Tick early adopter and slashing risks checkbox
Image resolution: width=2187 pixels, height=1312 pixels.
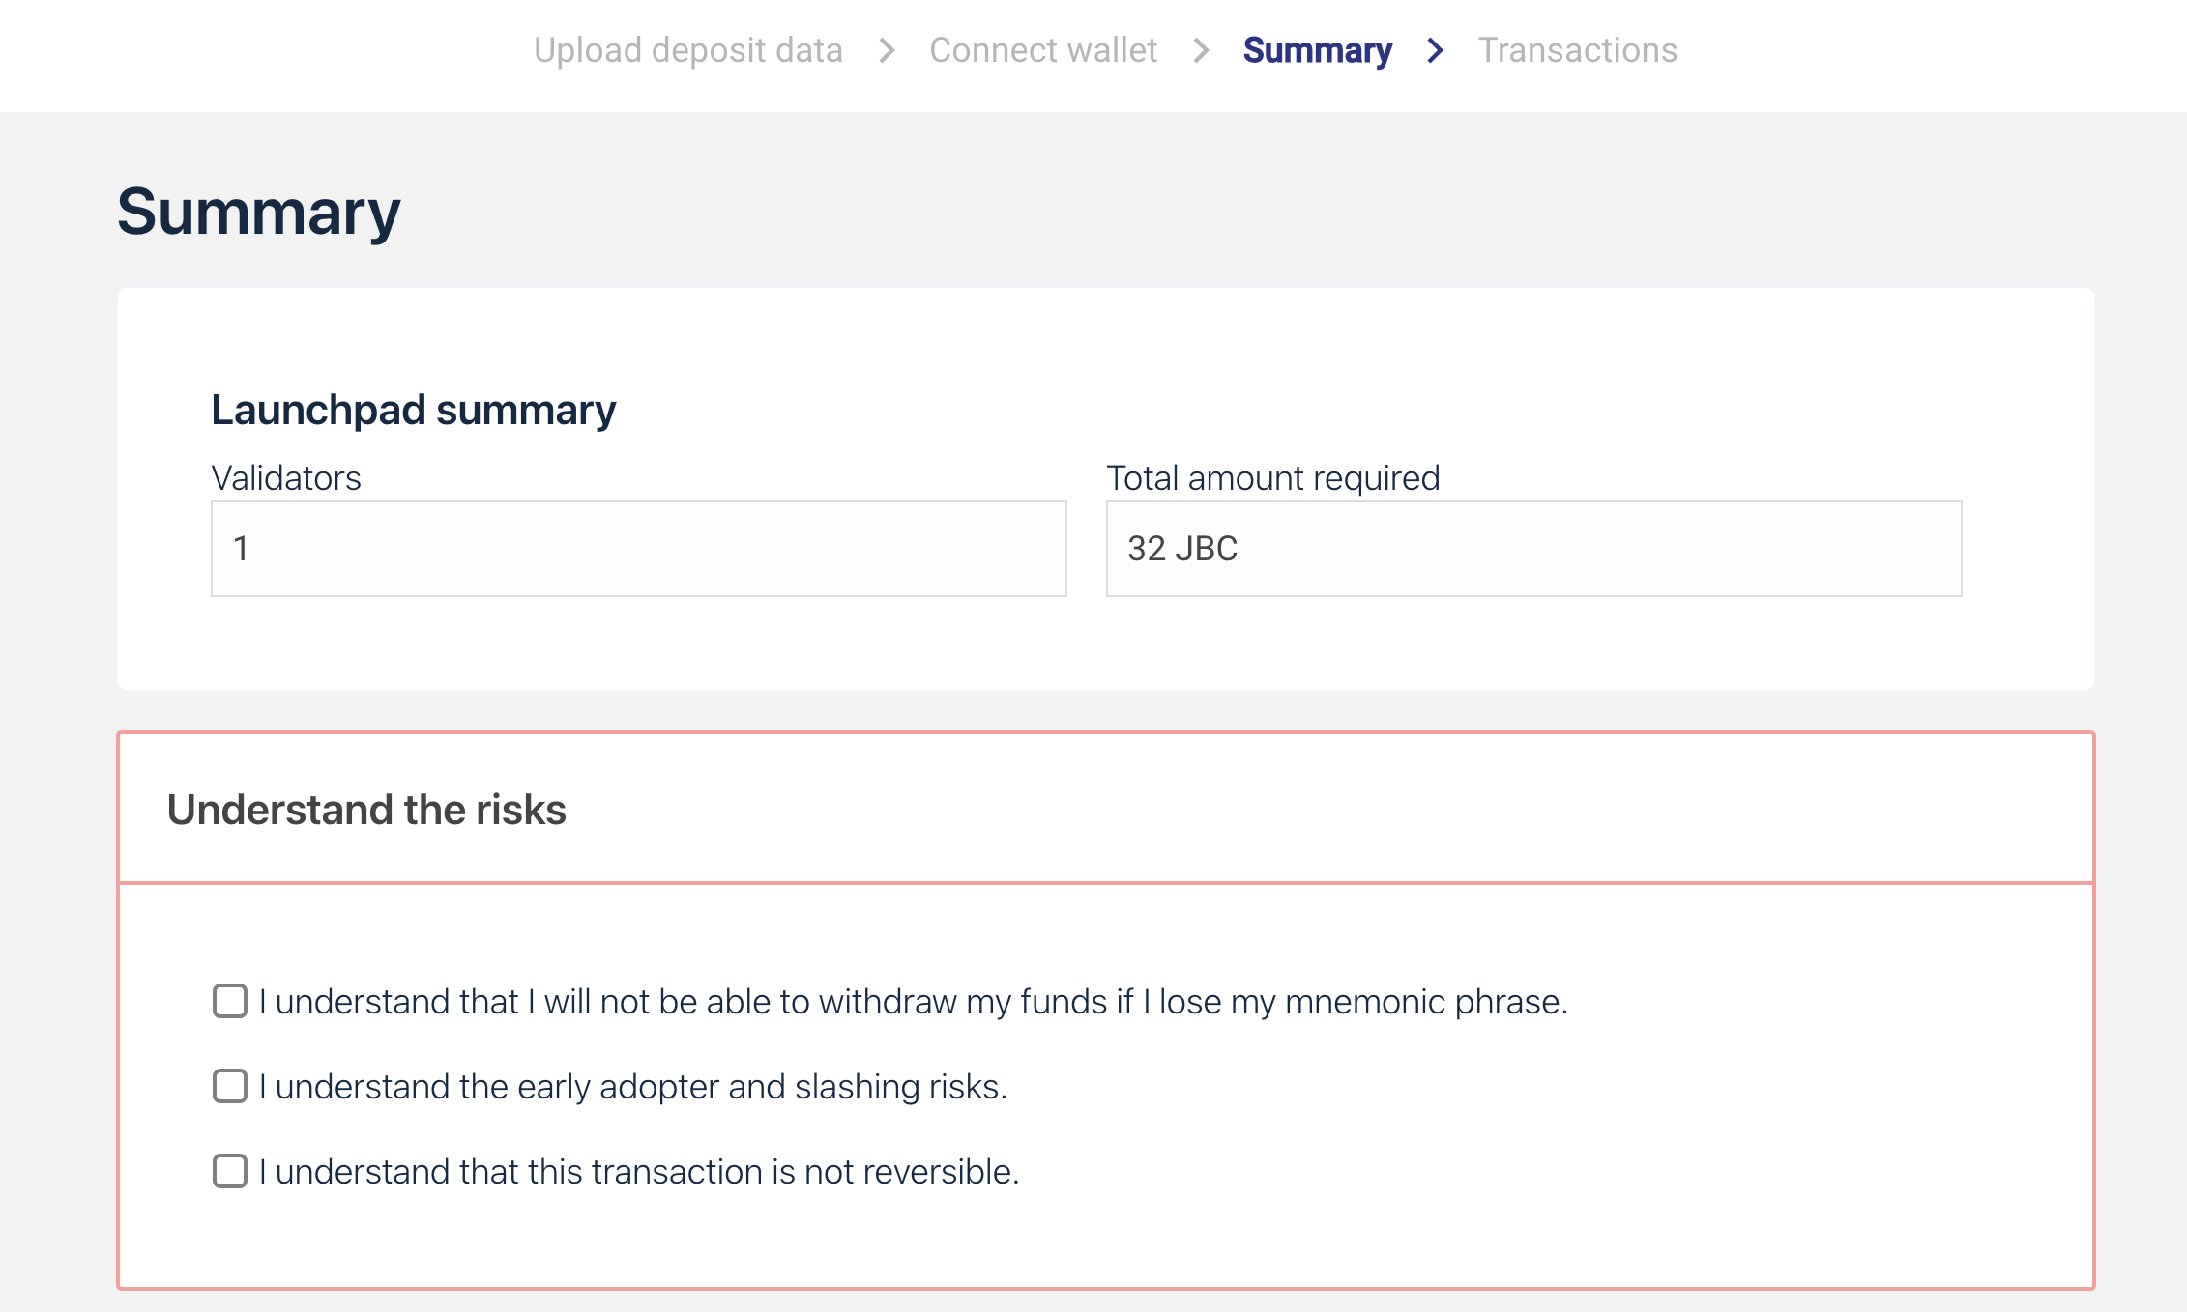click(230, 1086)
